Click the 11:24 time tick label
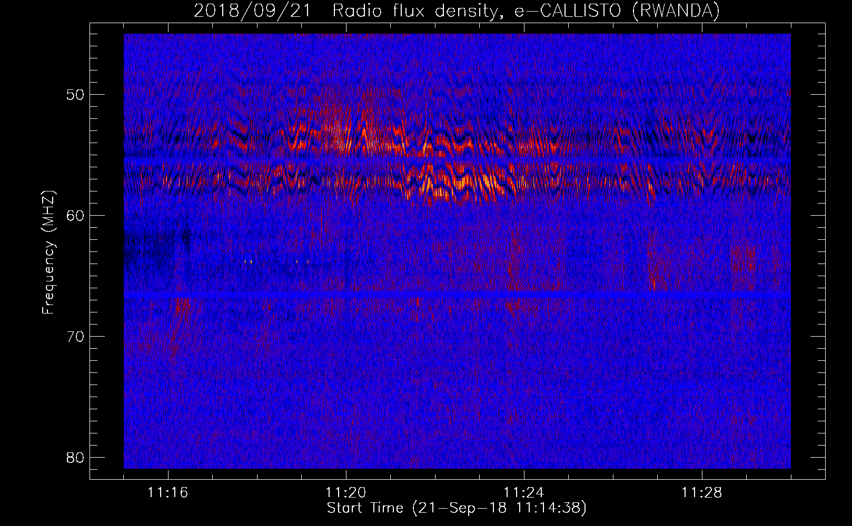The height and width of the screenshot is (526, 852). pyautogui.click(x=524, y=493)
